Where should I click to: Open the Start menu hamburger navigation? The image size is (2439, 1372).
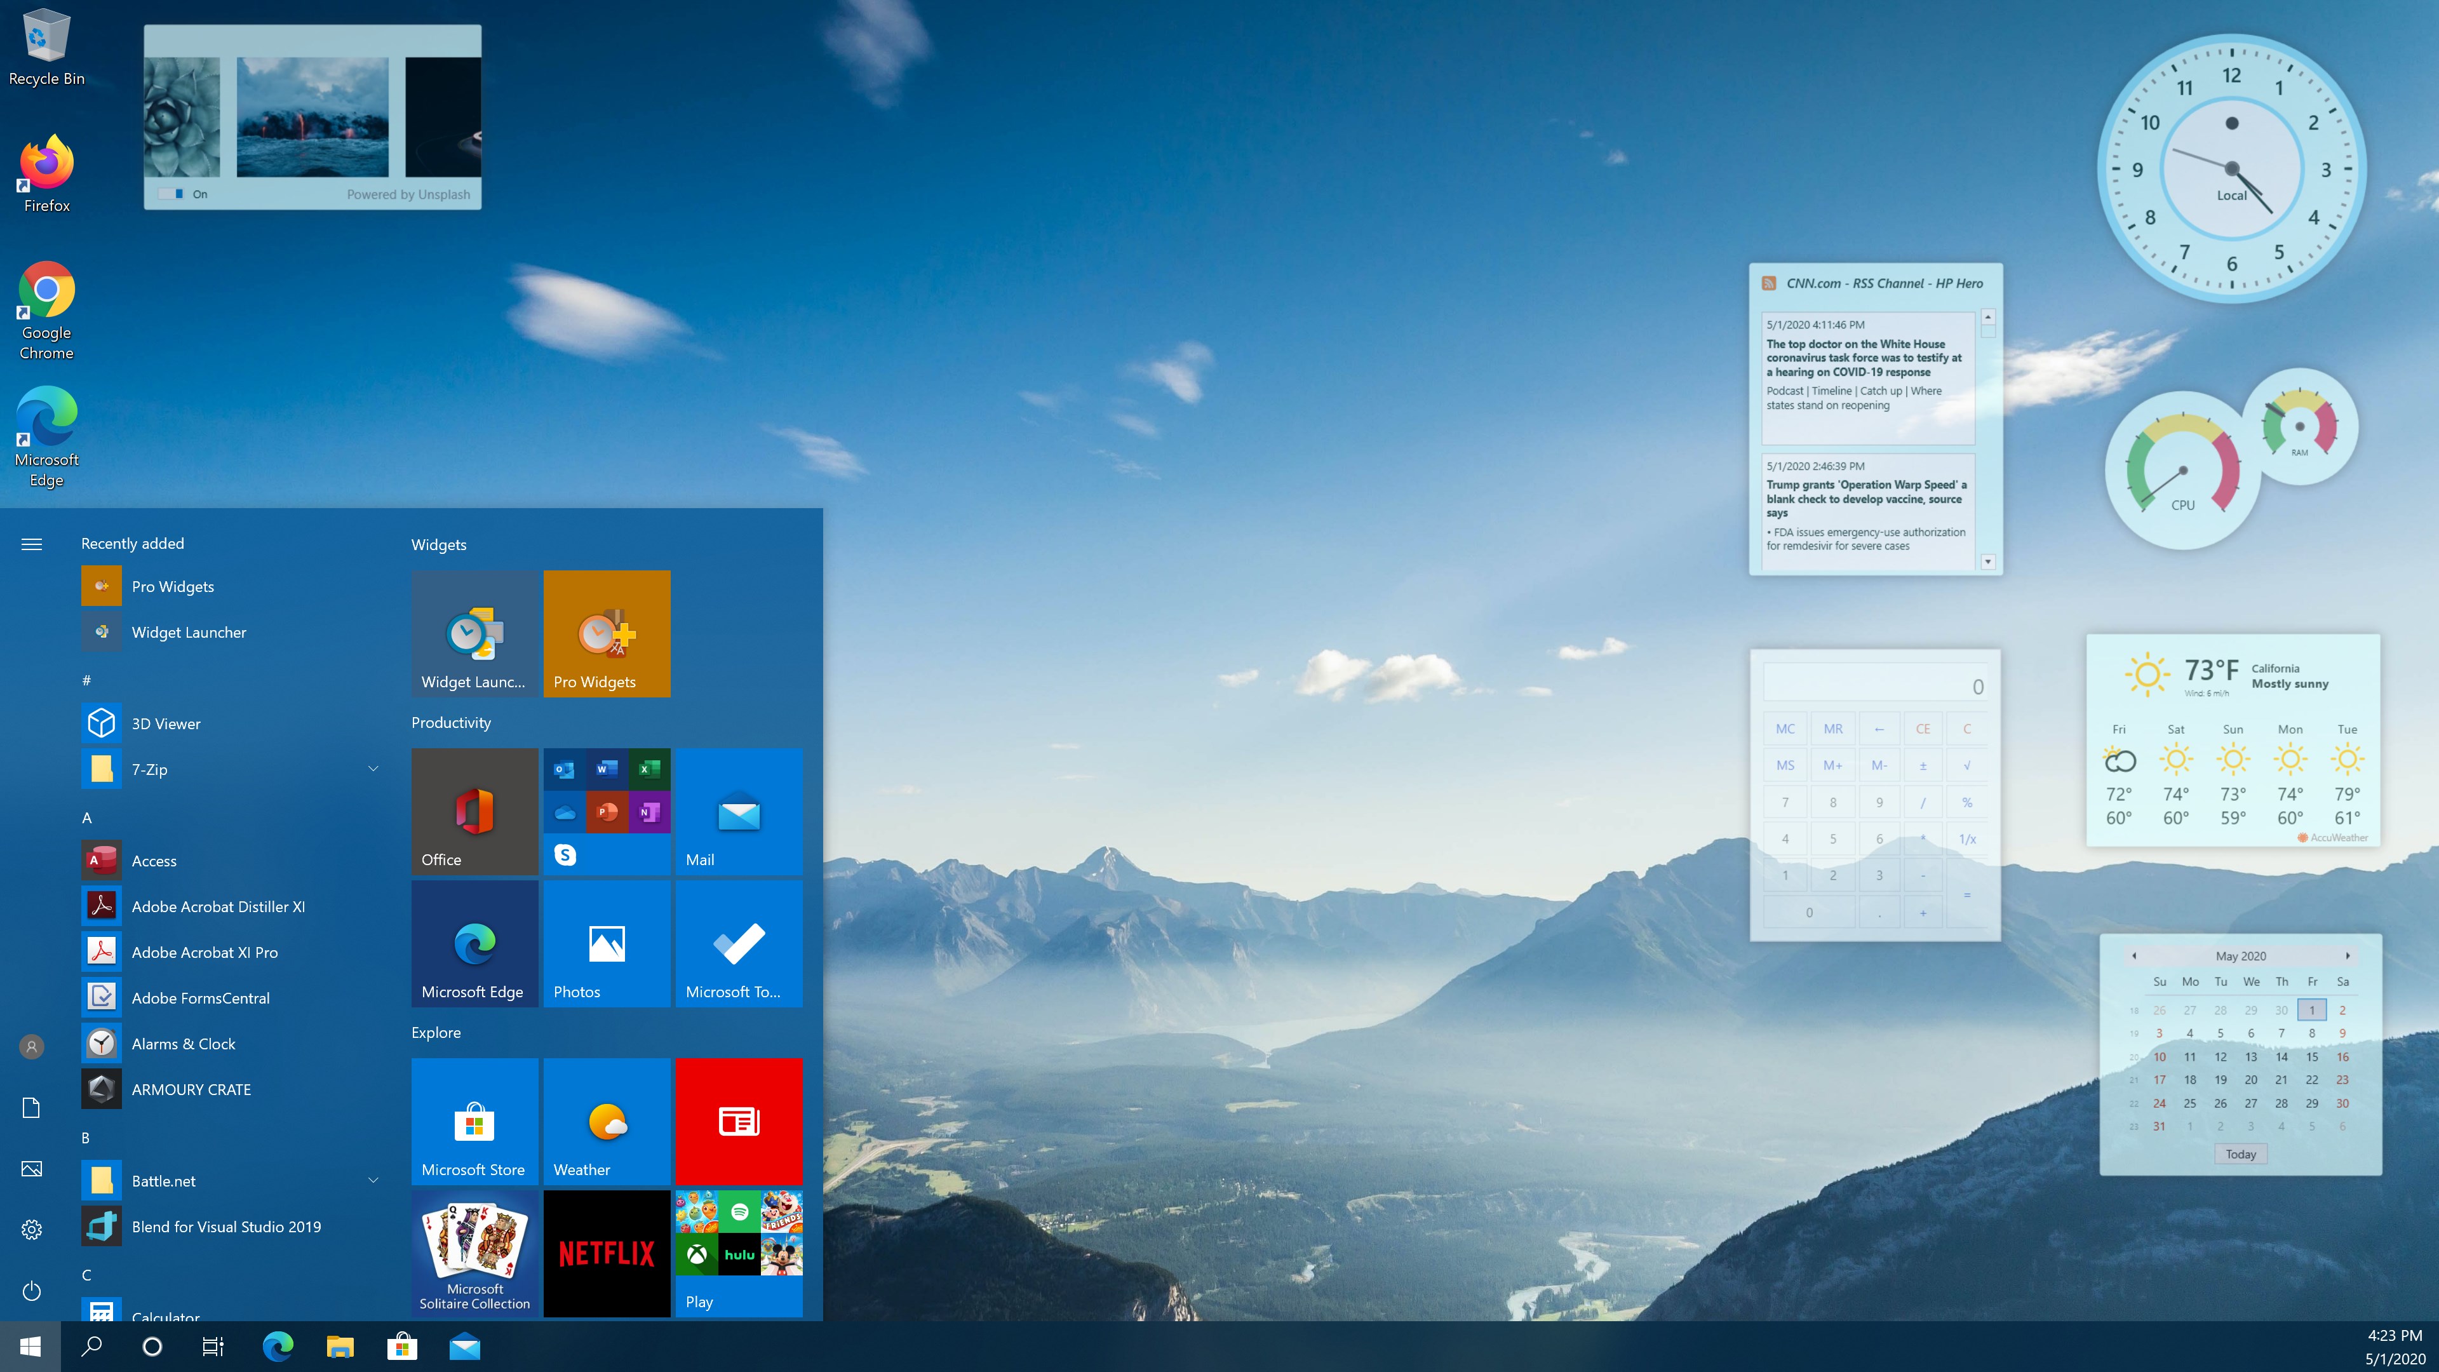31,544
